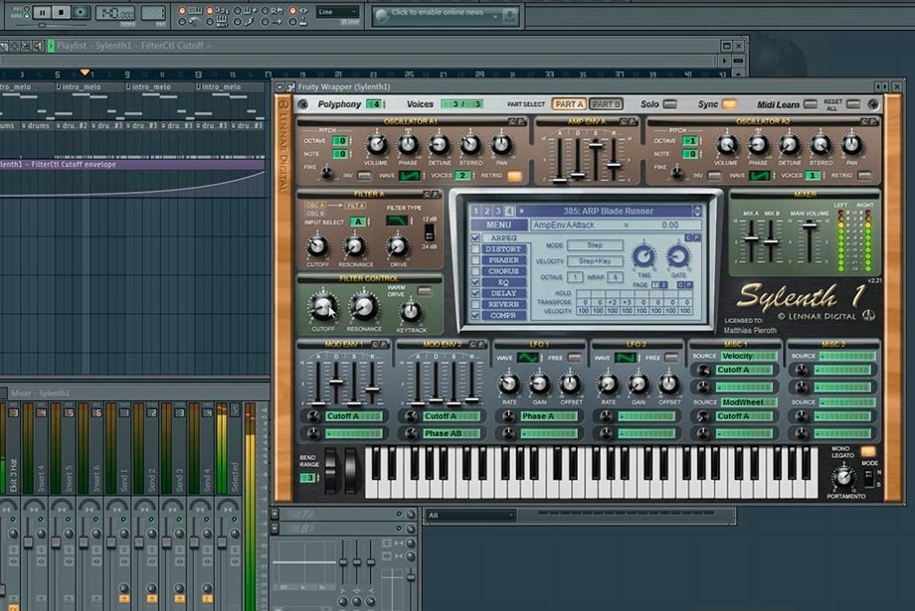Disable the DELAY effect checkbox
915x611 pixels.
pyautogui.click(x=475, y=293)
